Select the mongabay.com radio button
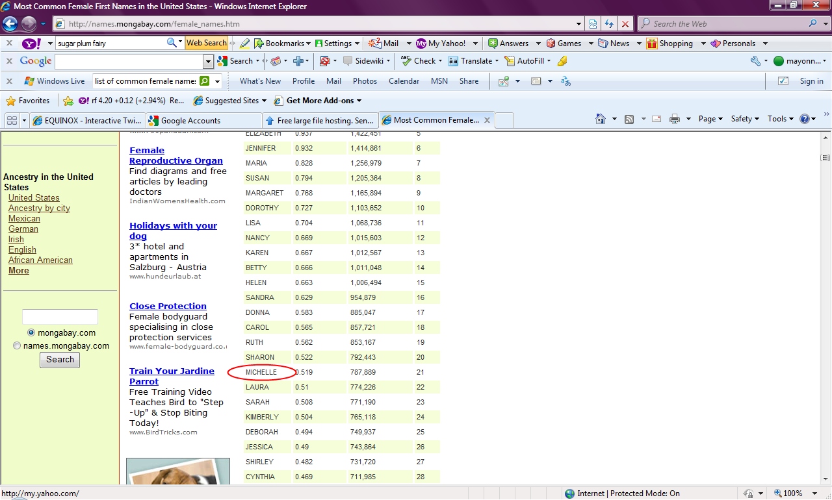This screenshot has height=500, width=832. pyautogui.click(x=31, y=332)
